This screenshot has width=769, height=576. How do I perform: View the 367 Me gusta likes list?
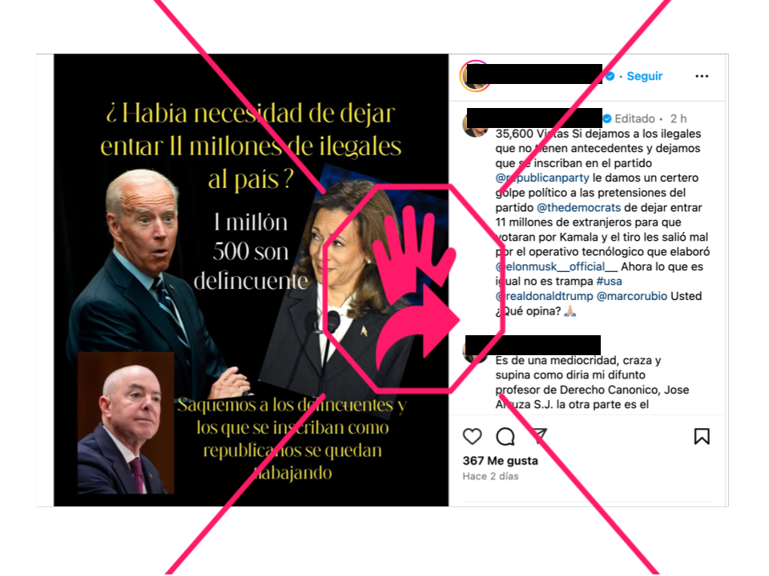[500, 461]
